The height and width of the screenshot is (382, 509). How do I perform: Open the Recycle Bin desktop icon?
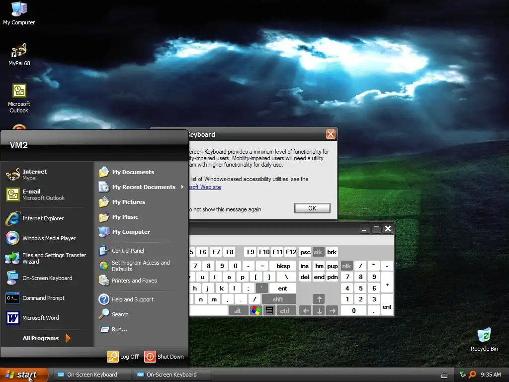coord(484,339)
